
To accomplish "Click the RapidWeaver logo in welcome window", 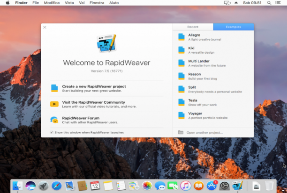I will coord(106,43).
